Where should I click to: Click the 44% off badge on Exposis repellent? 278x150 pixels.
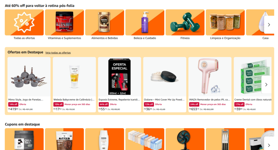tap(103, 104)
